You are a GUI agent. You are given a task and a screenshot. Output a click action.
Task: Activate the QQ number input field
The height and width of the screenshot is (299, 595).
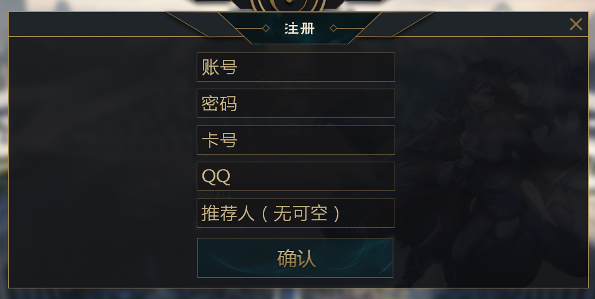click(x=296, y=176)
